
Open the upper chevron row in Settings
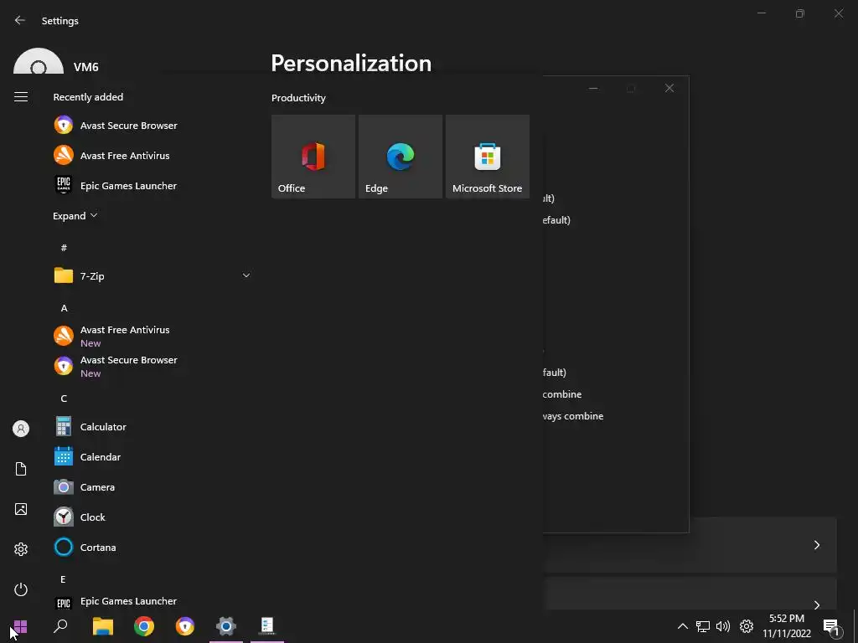(690, 544)
